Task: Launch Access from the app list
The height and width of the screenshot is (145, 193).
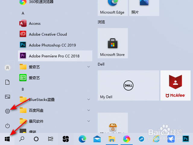Action: coord(55,23)
